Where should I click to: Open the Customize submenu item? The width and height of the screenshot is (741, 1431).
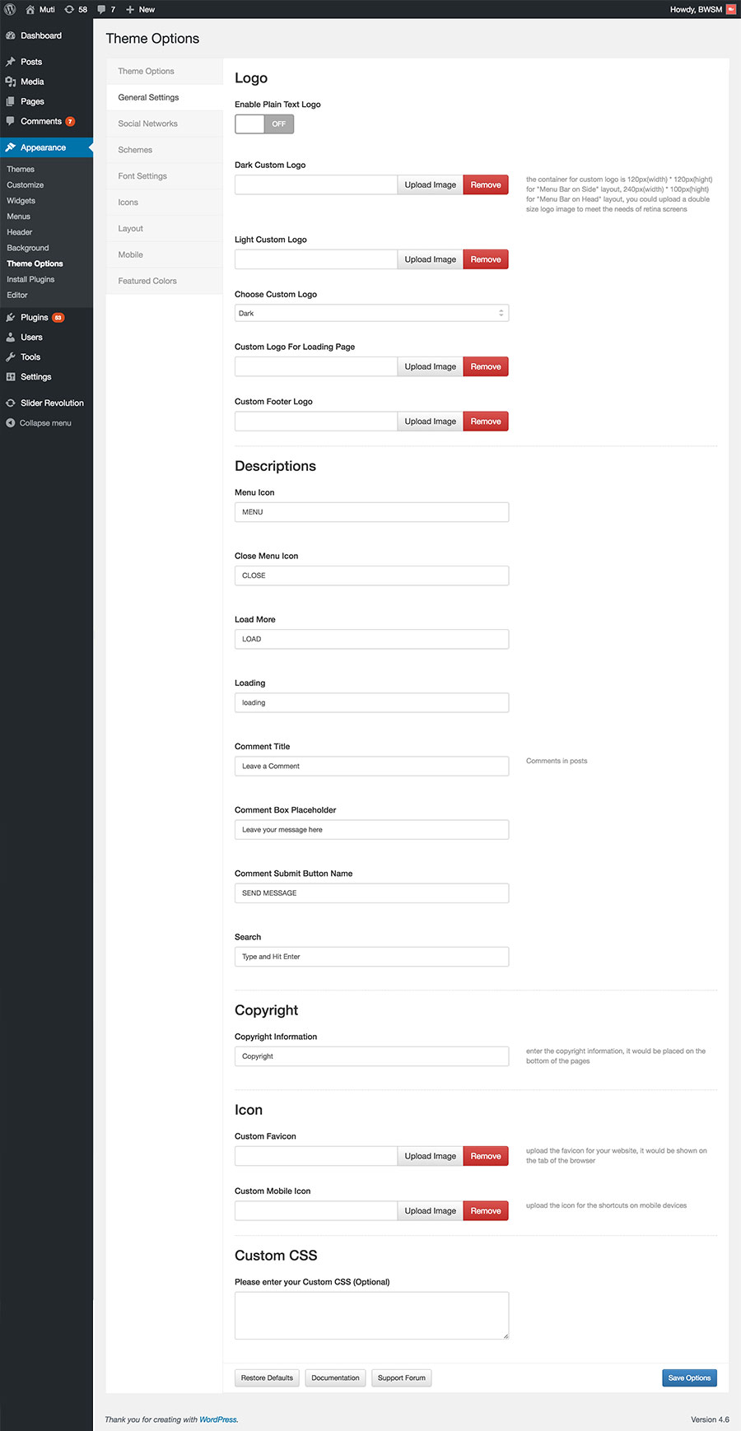point(26,184)
